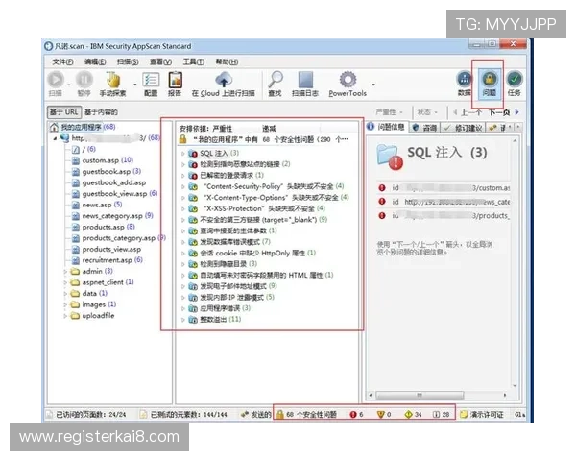Click the tab strip overflow arrow in detail pane
Image resolution: width=576 pixels, height=461 pixels.
click(518, 127)
